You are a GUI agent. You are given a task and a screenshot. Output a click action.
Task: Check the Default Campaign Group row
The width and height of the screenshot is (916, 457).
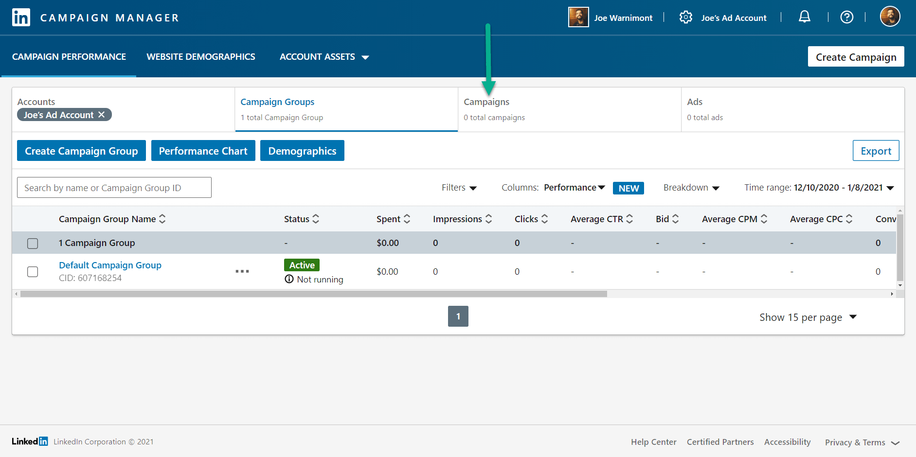[33, 271]
